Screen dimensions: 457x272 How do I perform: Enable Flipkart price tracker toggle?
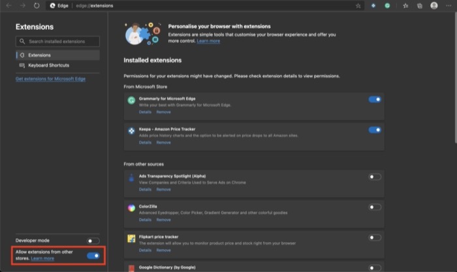(375, 237)
